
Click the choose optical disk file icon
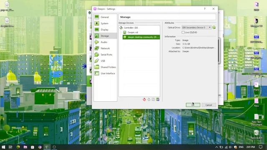(214, 27)
